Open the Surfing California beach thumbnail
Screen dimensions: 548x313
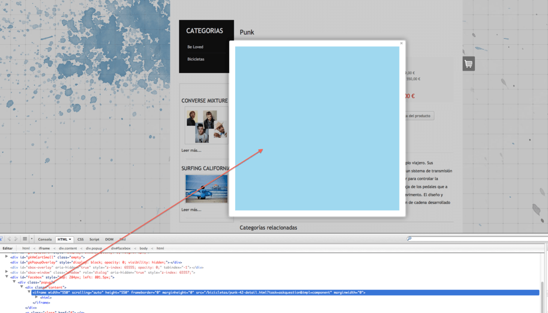(207, 189)
